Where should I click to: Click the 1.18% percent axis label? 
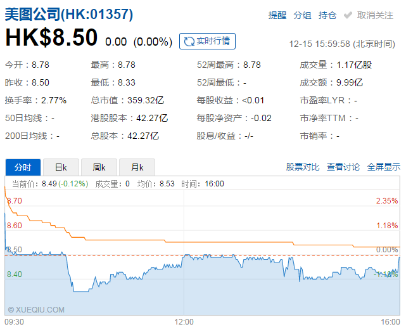[x=387, y=226]
